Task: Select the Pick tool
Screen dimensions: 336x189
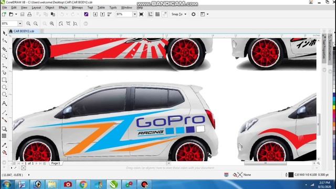Action: click(x=4, y=33)
